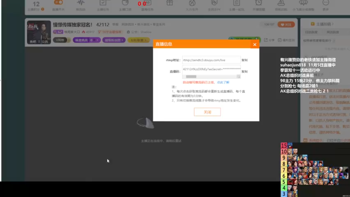Image resolution: width=350 pixels, height=197 pixels.
Task: Click the 主播积分 question mark badge
Action: click(42, 9)
